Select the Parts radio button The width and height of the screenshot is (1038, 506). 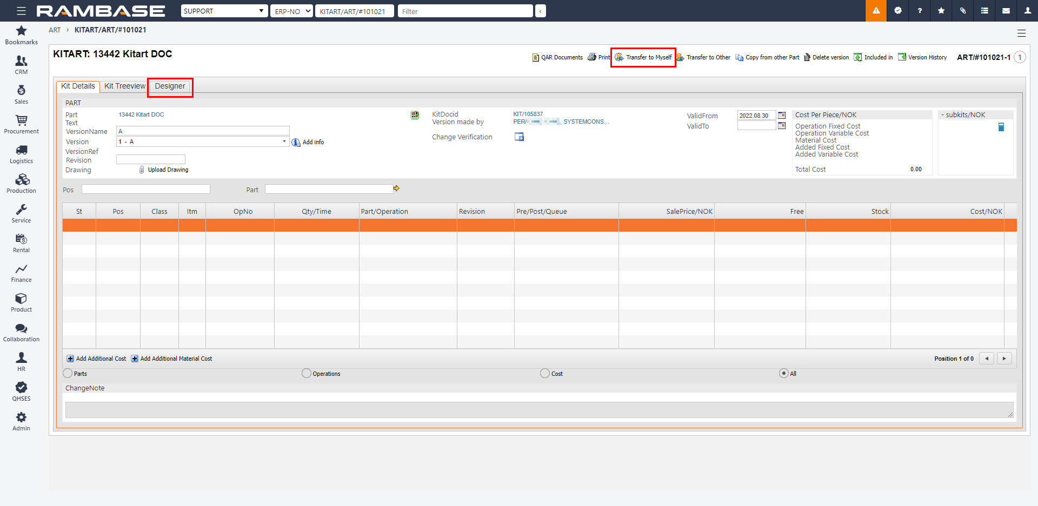(68, 373)
